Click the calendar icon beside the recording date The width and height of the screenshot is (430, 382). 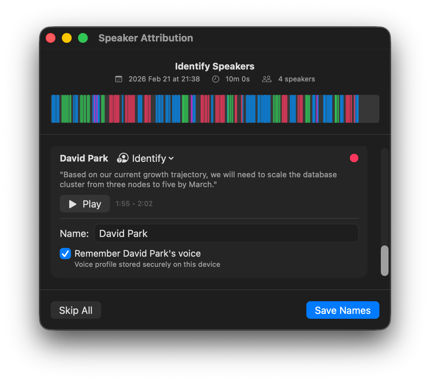[119, 79]
